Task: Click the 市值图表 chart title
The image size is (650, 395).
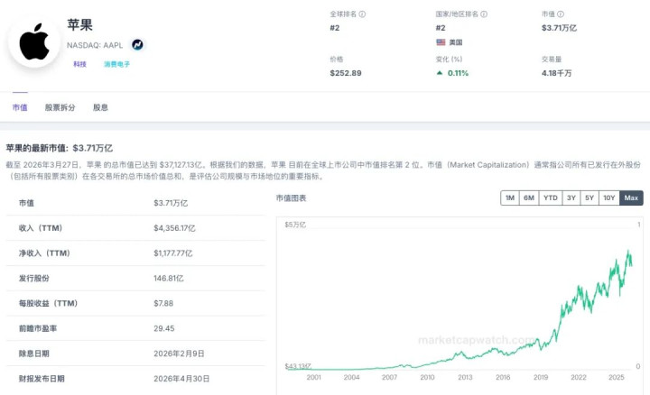Action: point(291,198)
